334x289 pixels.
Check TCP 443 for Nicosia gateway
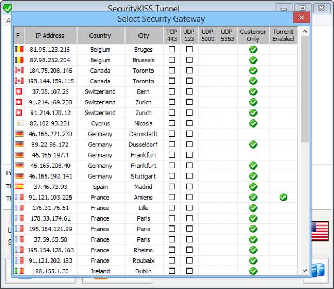(172, 123)
